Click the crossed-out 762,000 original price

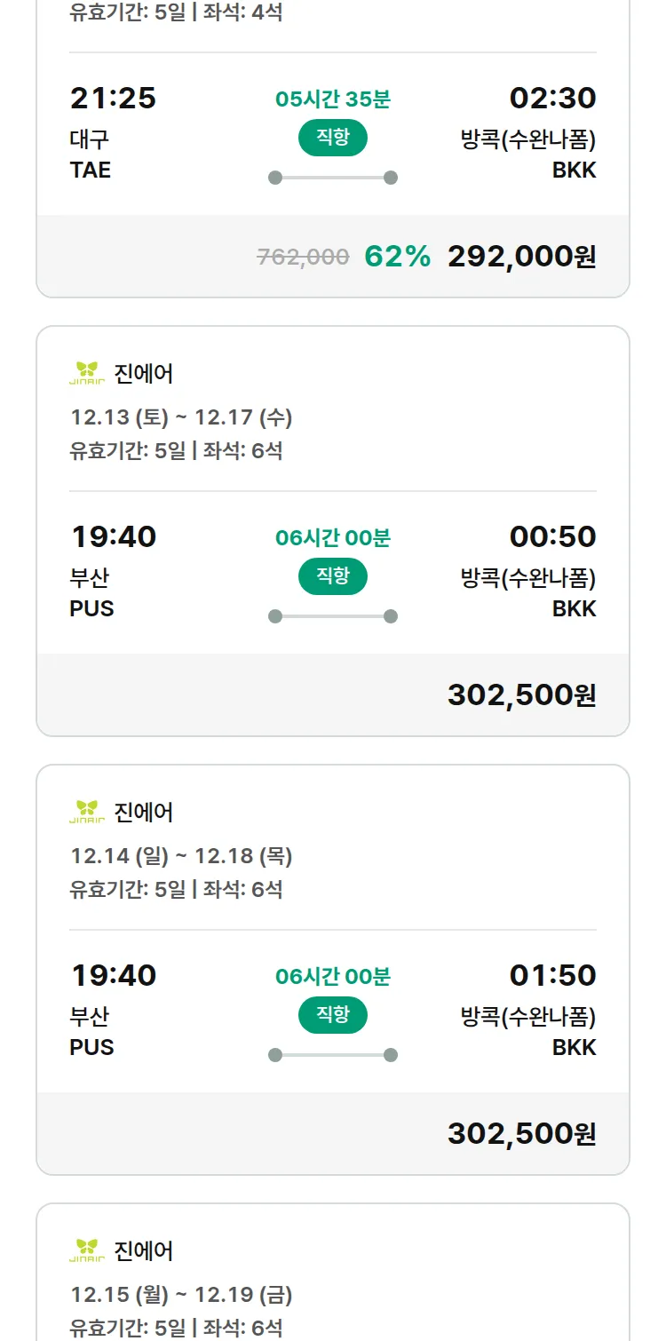click(x=303, y=258)
